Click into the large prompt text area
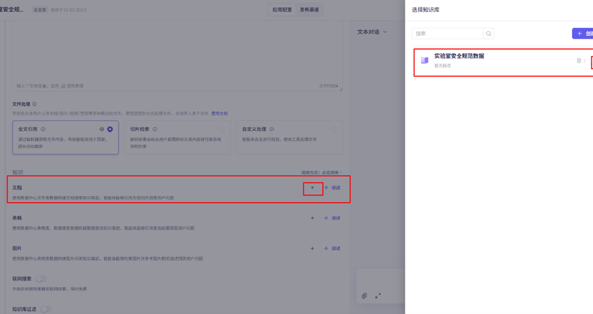This screenshot has height=314, width=593. (x=178, y=56)
